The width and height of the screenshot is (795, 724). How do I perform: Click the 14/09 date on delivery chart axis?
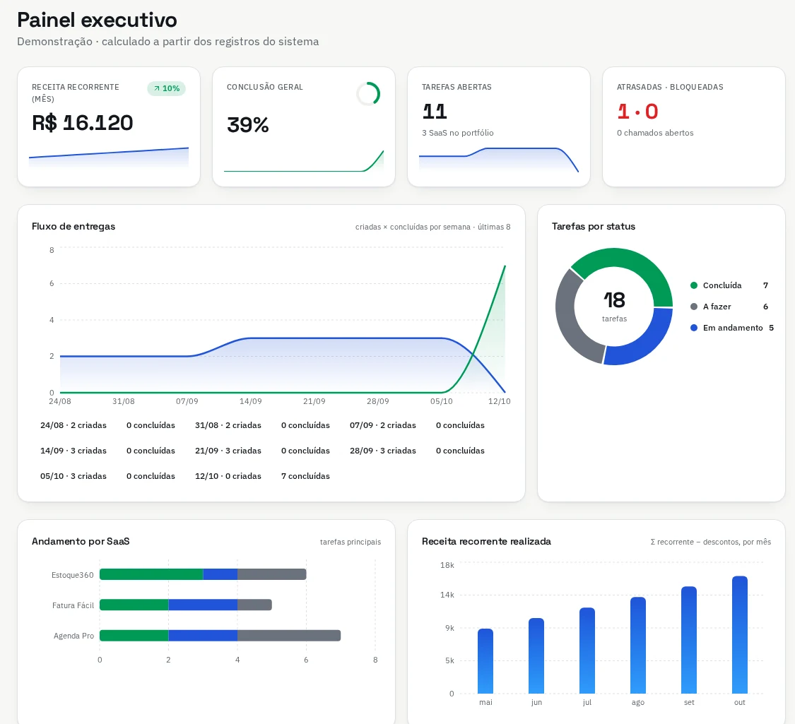tap(250, 401)
